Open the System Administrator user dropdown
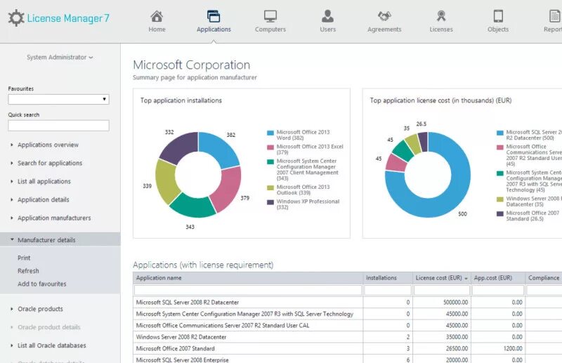562x363 pixels. [60, 58]
